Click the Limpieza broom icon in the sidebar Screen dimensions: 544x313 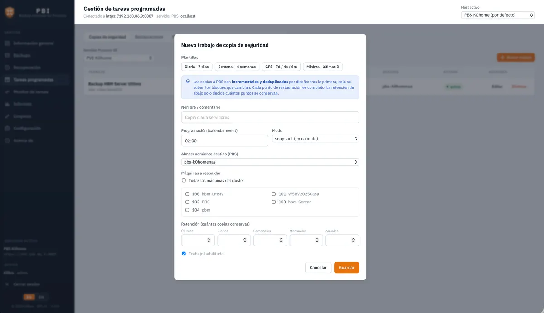point(7,116)
